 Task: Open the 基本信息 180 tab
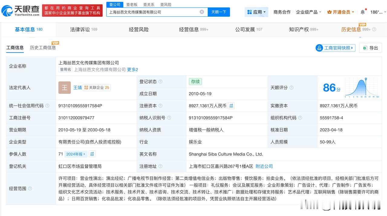[29, 29]
